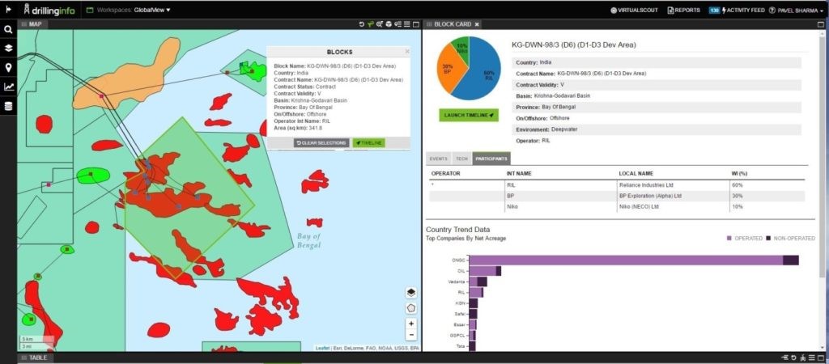This screenshot has width=829, height=364.
Task: Click the WI (%) column header
Action: [x=738, y=173]
